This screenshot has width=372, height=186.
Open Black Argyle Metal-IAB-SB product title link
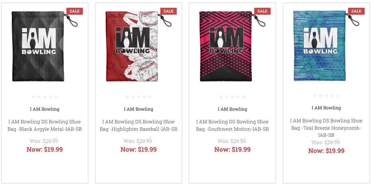click(45, 125)
